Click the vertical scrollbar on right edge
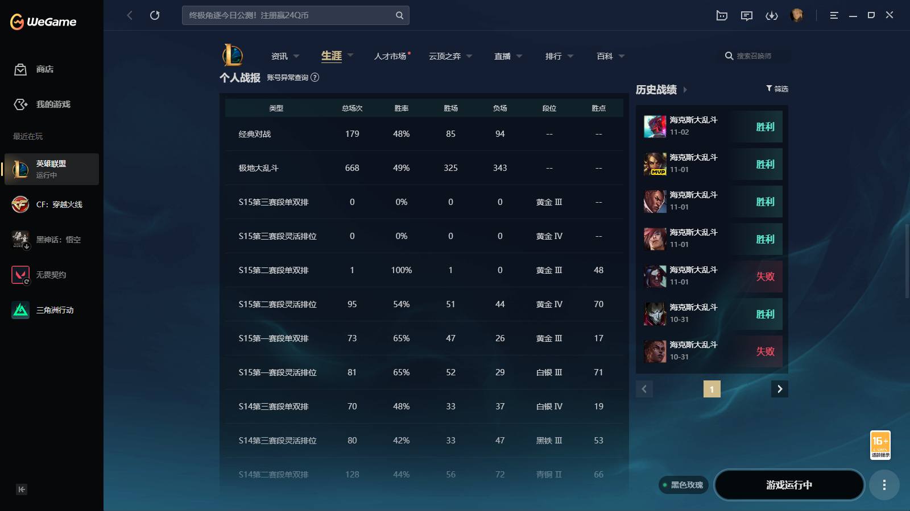Image resolution: width=910 pixels, height=511 pixels. pyautogui.click(x=907, y=261)
